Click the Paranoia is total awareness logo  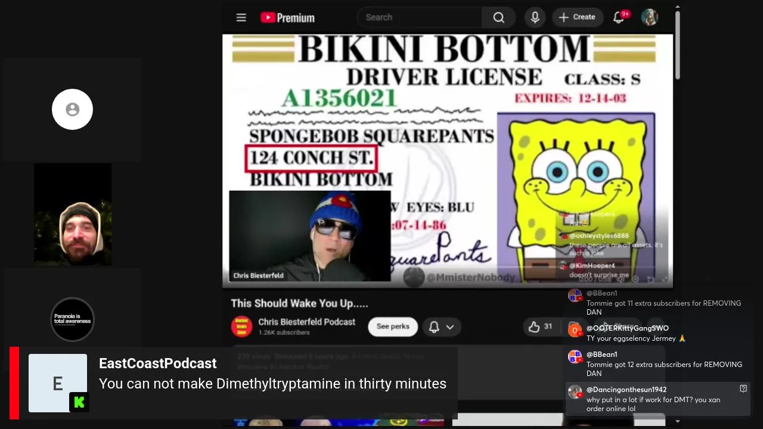tap(72, 319)
